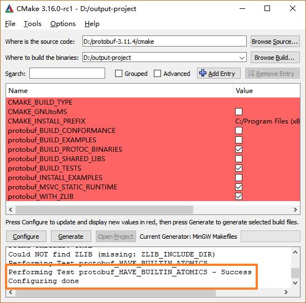Minimize the CMake window
Viewport: 306px width, 303px height.
pos(242,9)
